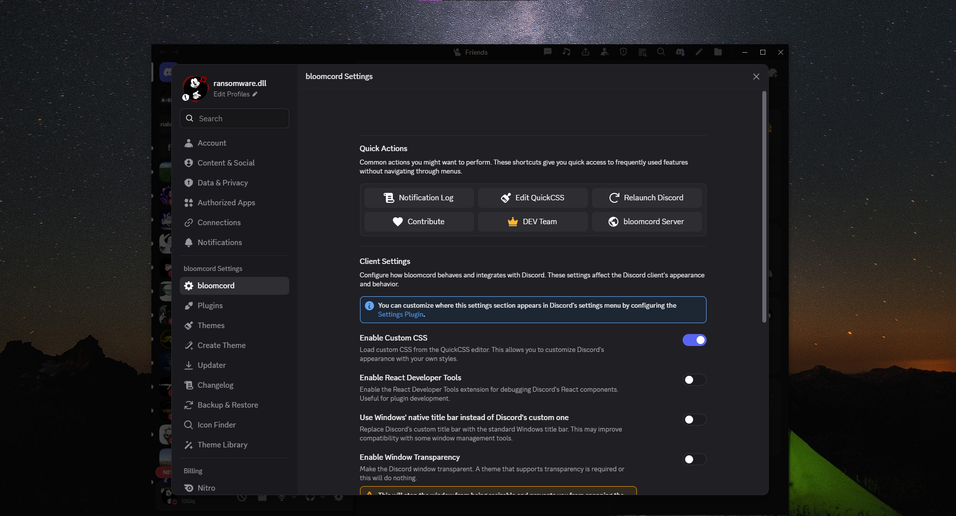Viewport: 956px width, 516px height.
Task: Click the blue info icon in notice
Action: tap(369, 306)
